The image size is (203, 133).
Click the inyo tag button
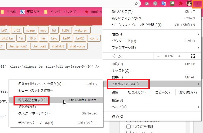click(43, 30)
